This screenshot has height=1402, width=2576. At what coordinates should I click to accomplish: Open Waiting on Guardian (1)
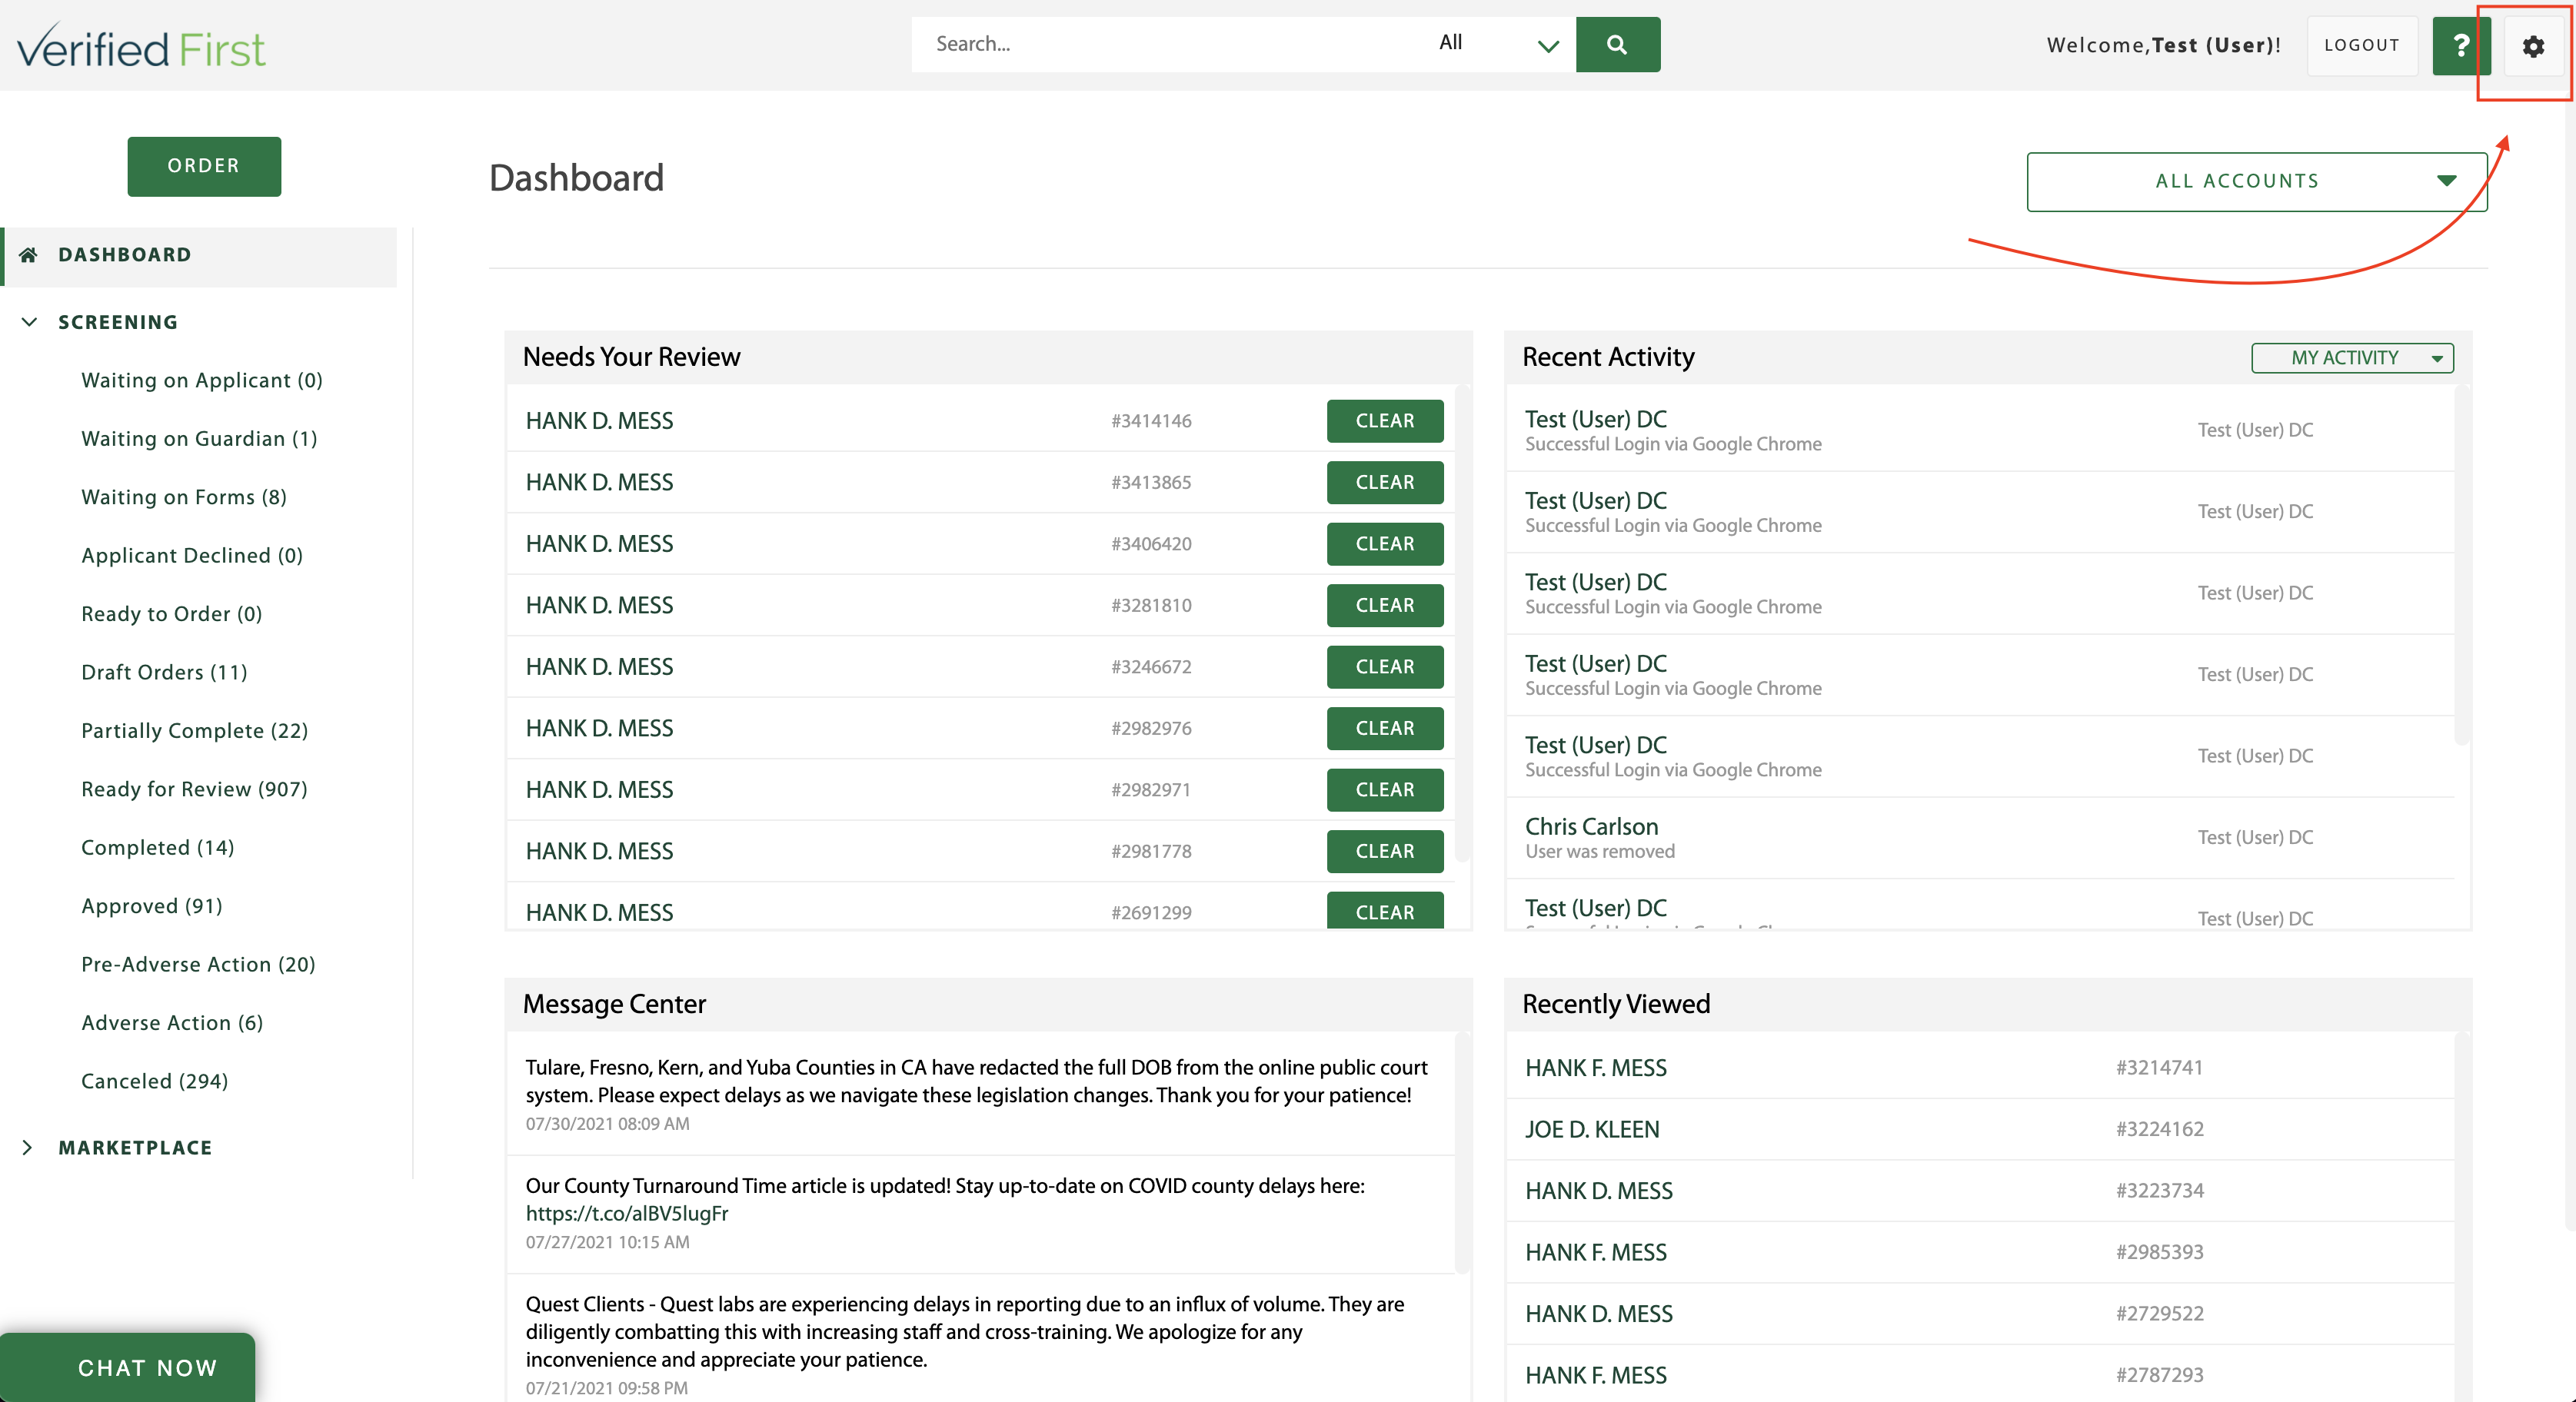click(199, 439)
